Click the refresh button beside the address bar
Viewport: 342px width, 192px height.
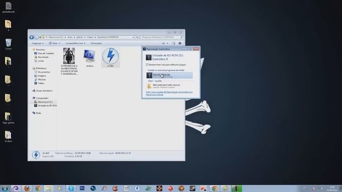(x=137, y=37)
